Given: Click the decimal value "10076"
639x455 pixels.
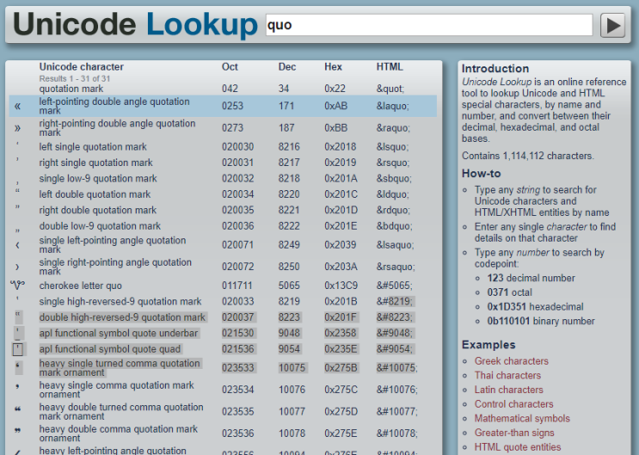Looking at the screenshot, I should tap(292, 390).
